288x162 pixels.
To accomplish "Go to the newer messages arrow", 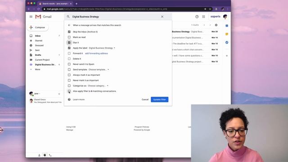I will point(204,25).
